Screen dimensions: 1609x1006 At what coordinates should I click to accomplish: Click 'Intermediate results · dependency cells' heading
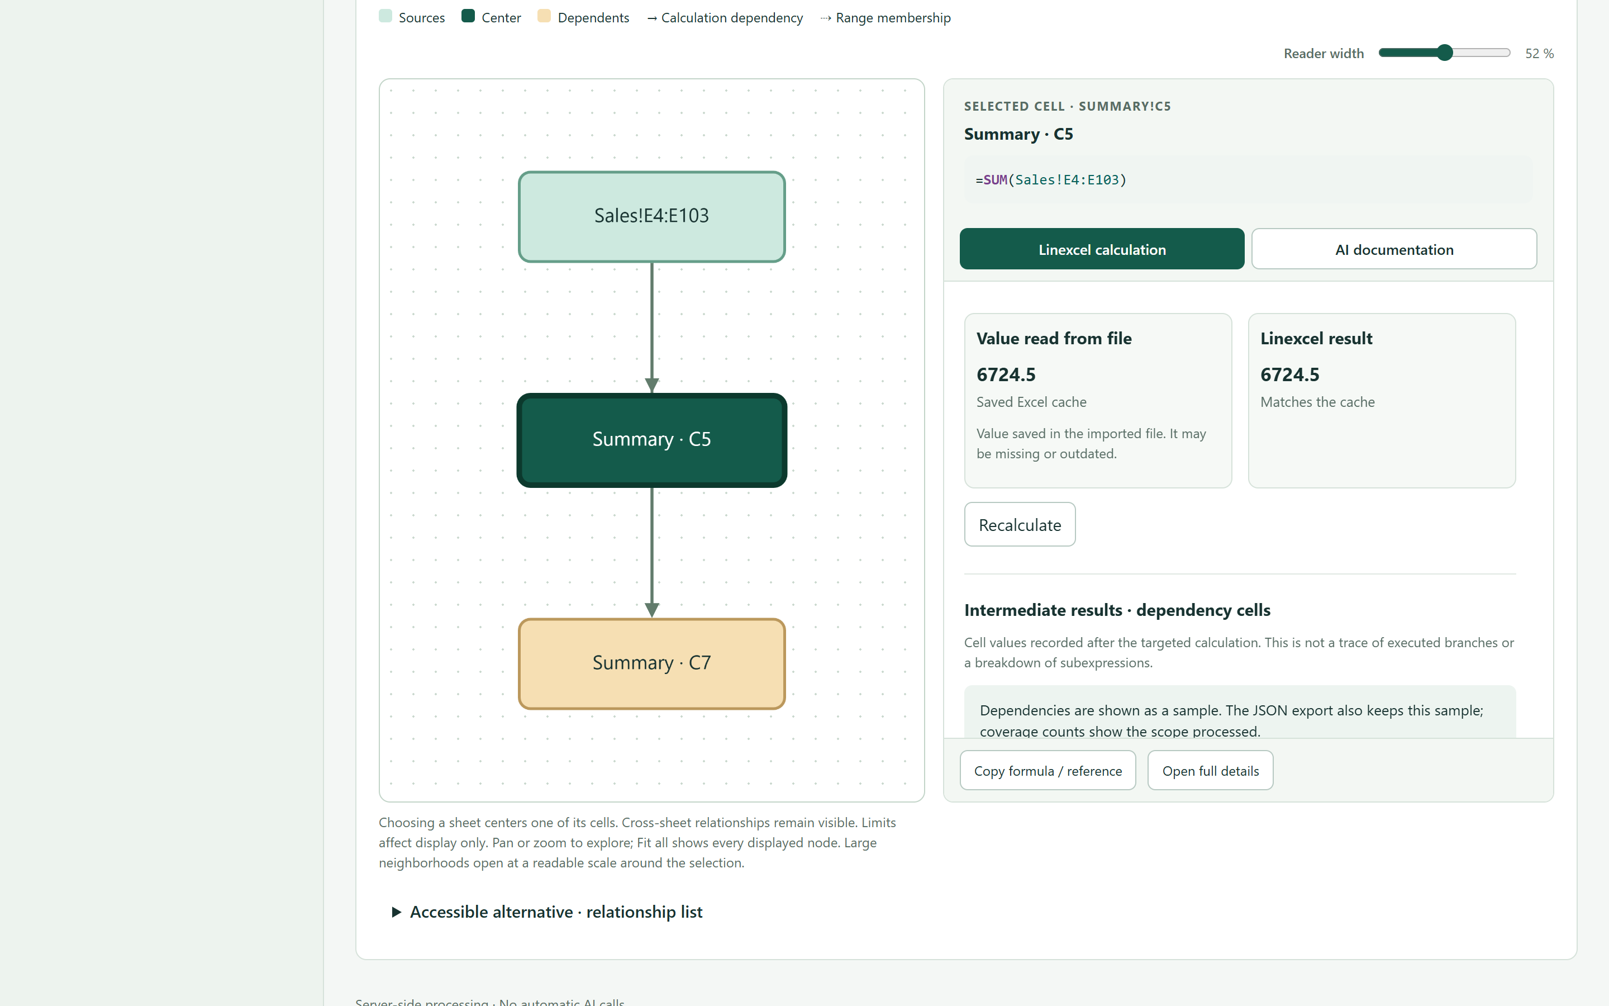(1117, 610)
